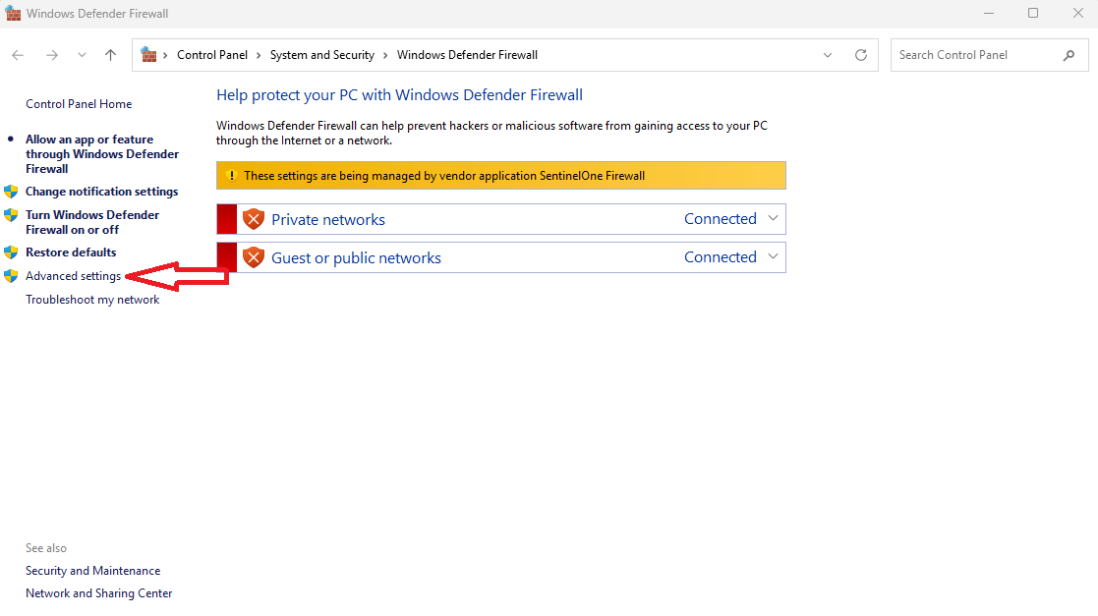Click the Up one level arrow

coord(110,55)
